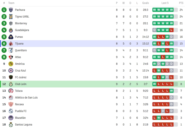
Task: Click the Guadalajara team crest icon
Action: [11, 30]
